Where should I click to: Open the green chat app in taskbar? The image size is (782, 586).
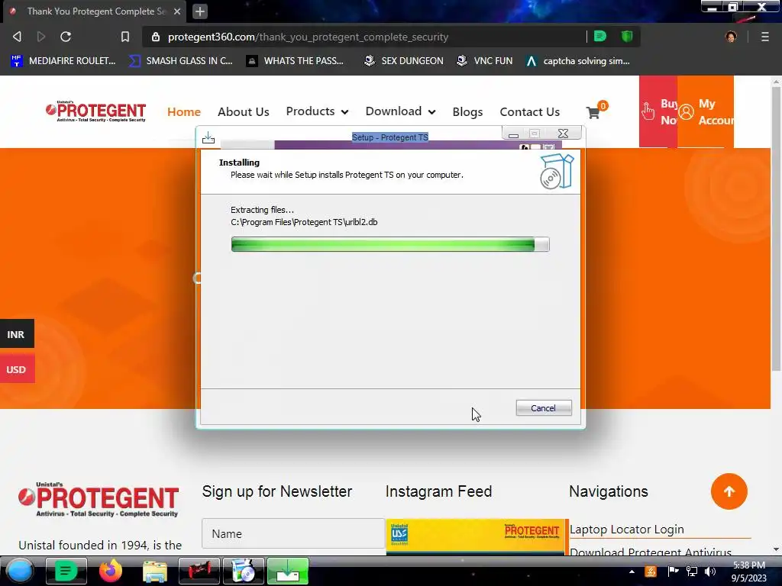click(66, 571)
